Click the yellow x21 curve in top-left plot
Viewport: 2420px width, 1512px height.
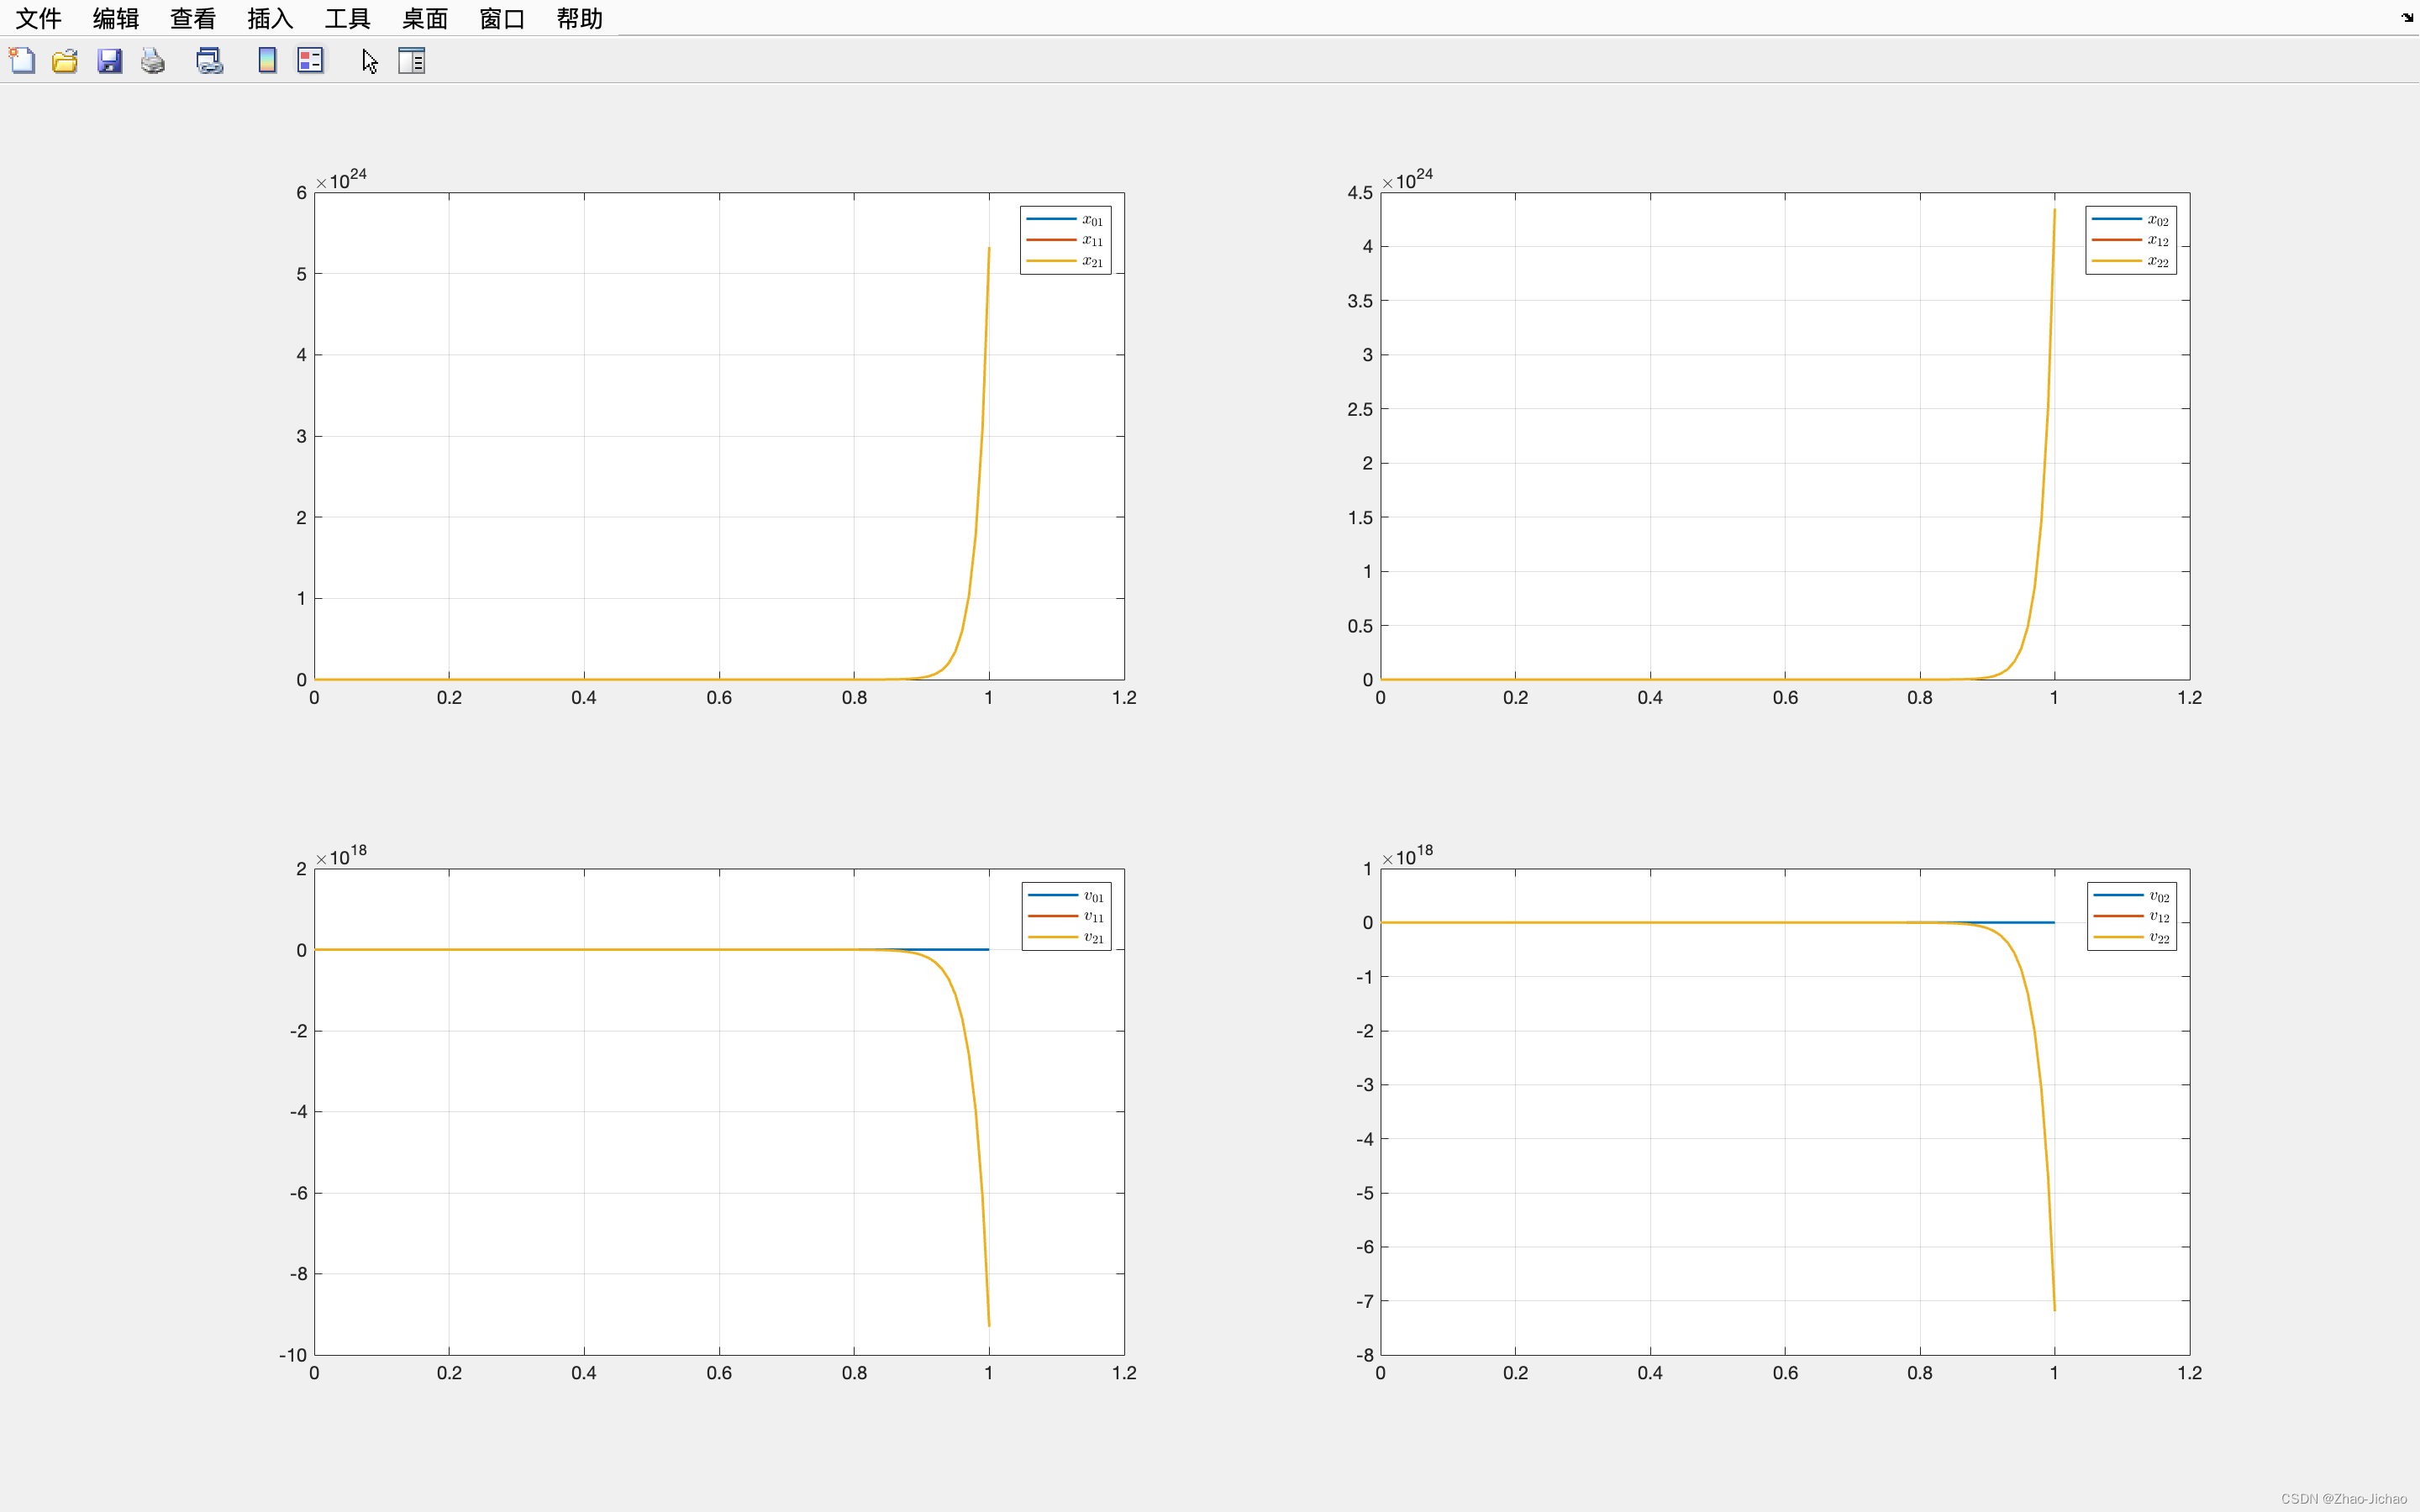[x=982, y=435]
